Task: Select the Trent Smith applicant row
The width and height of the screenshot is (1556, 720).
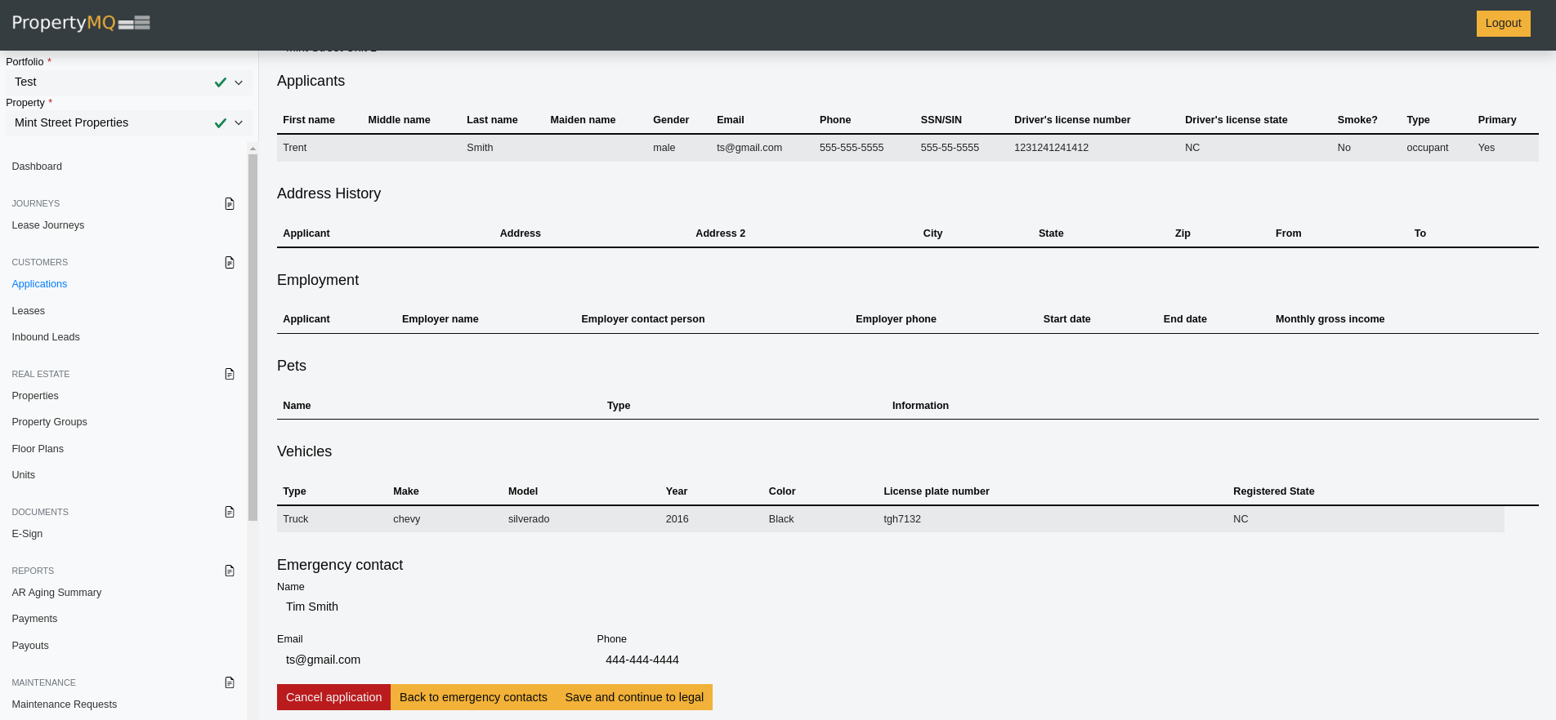Action: tap(907, 148)
